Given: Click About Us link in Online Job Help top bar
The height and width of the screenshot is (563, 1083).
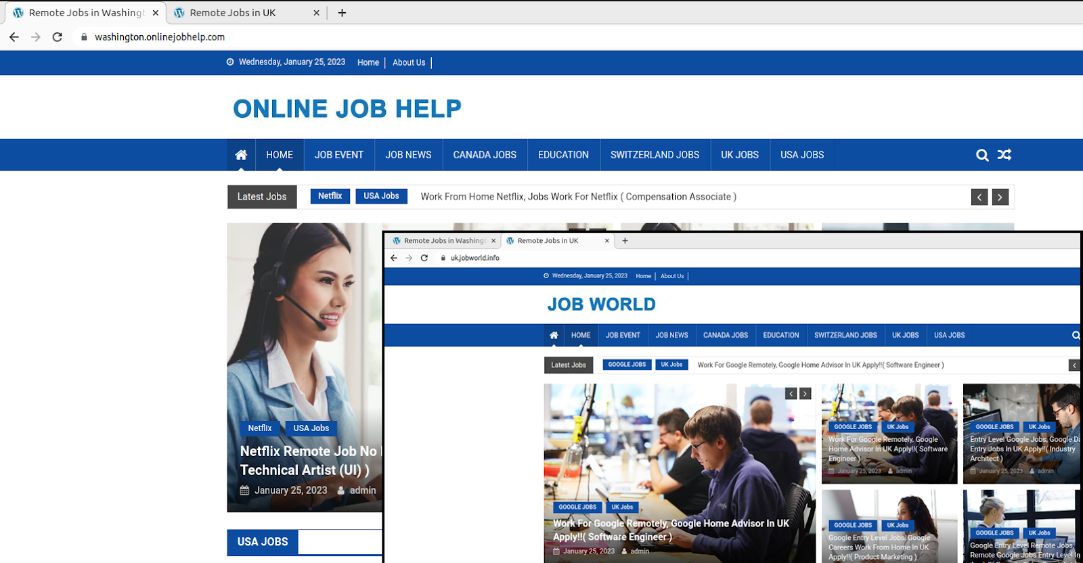Looking at the screenshot, I should point(410,62).
